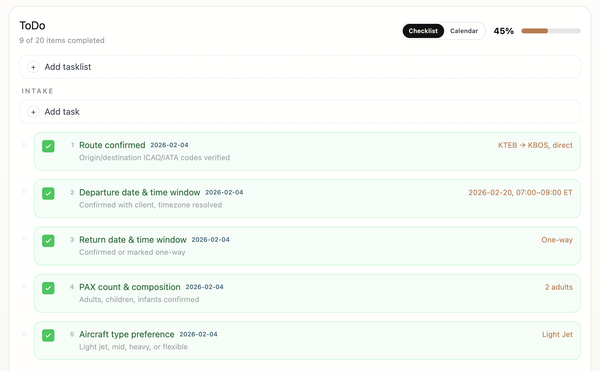
Task: Grab the drag handle for Route confirmed
Action: click(24, 144)
